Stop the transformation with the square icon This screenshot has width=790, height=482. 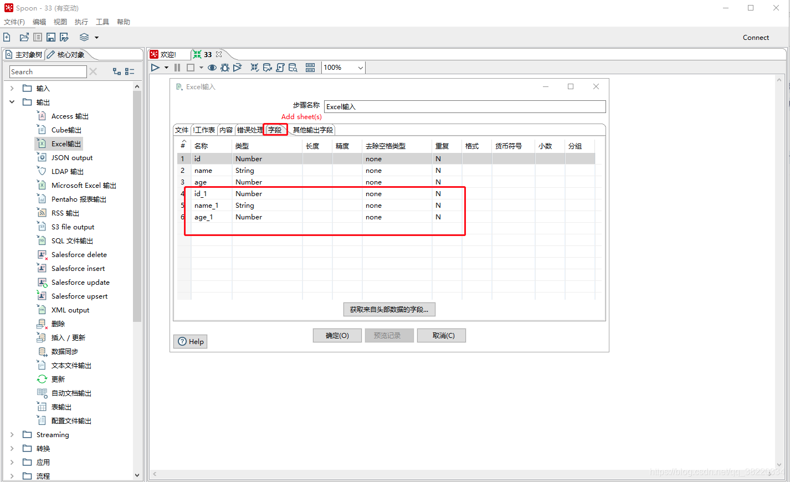tap(191, 68)
